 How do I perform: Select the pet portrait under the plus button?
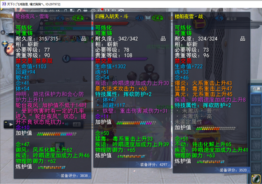pos(9,49)
